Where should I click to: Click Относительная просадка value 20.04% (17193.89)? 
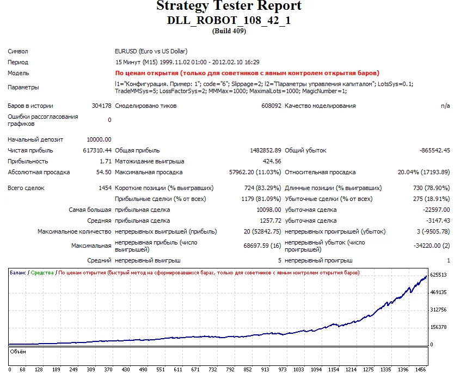tap(424, 172)
